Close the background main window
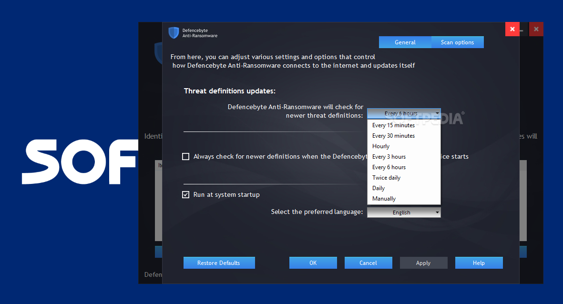This screenshot has width=563, height=304. tap(536, 29)
